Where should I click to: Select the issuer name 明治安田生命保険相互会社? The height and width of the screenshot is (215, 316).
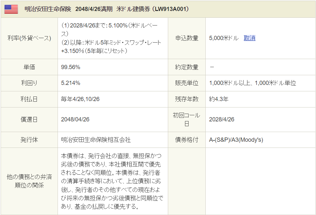[x=96, y=140]
